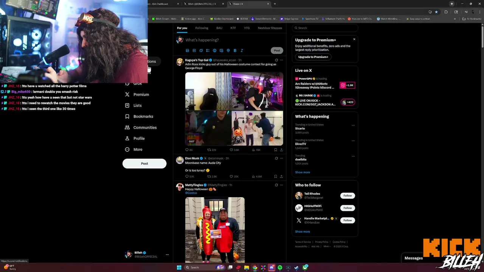
Task: Open Lists in the sidebar
Action: coord(133,105)
